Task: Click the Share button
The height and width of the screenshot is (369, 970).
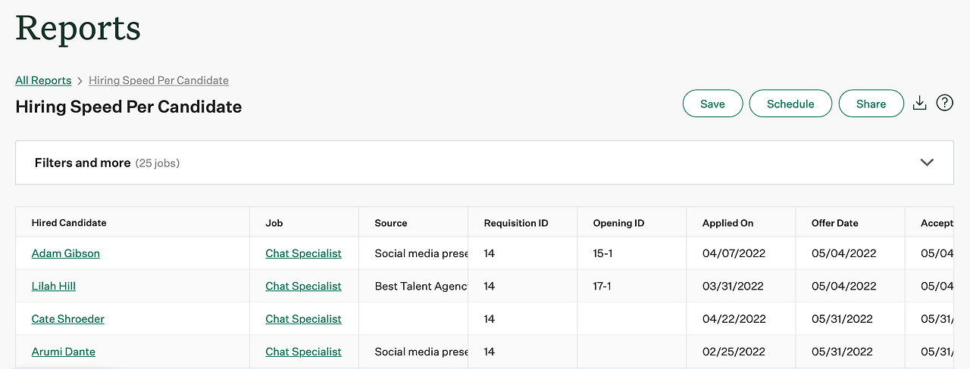Action: click(871, 104)
